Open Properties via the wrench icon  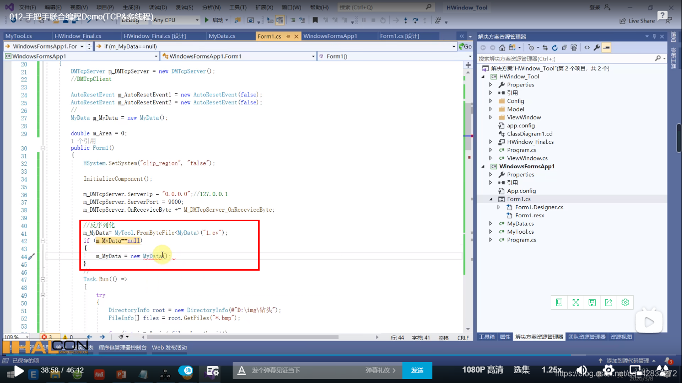click(597, 47)
